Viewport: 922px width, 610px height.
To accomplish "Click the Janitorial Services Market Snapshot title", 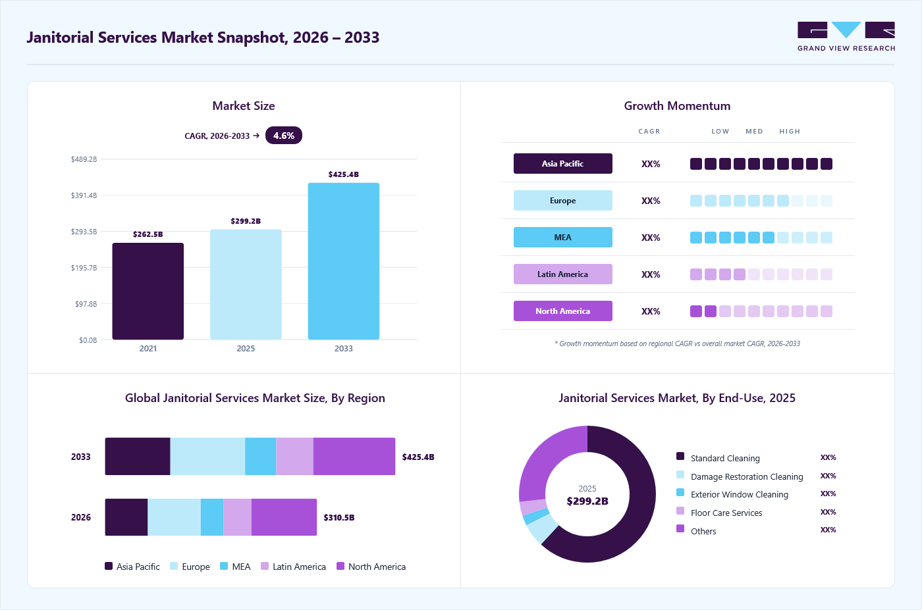I will click(203, 38).
